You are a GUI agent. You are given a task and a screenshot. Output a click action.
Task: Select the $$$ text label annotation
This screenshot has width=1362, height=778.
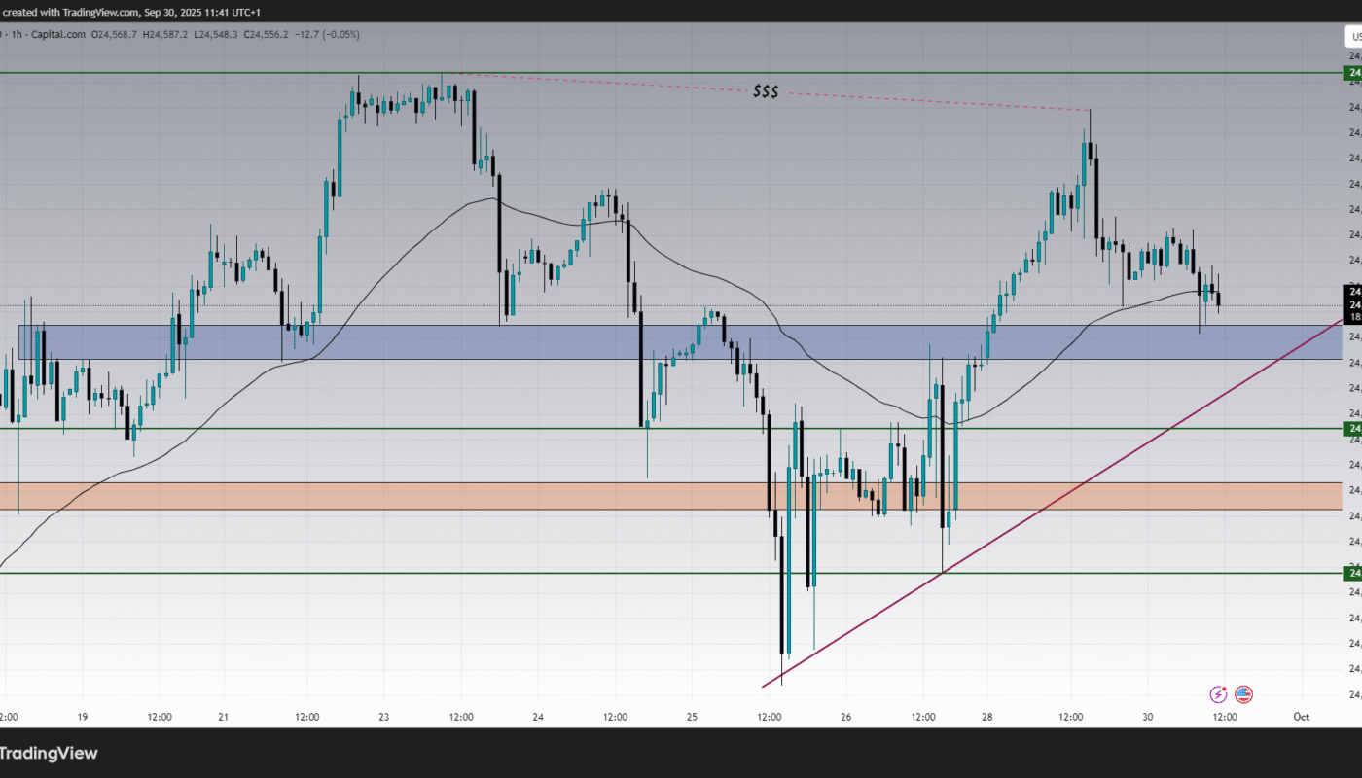pyautogui.click(x=766, y=91)
